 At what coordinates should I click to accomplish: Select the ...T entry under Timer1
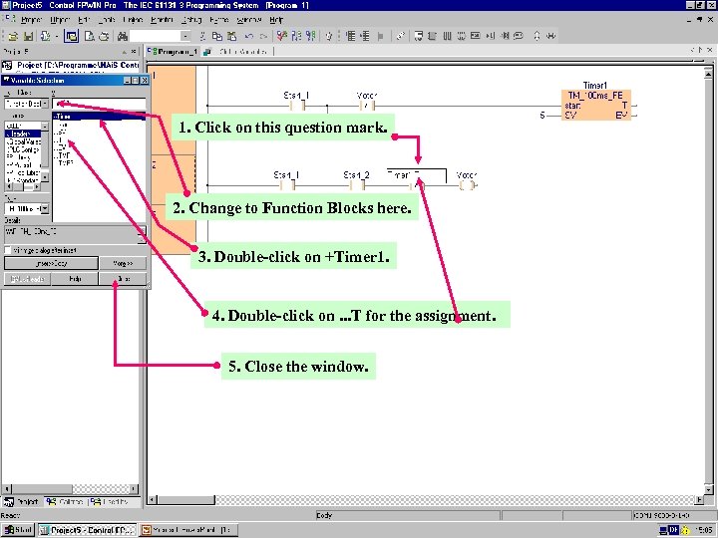(60, 139)
